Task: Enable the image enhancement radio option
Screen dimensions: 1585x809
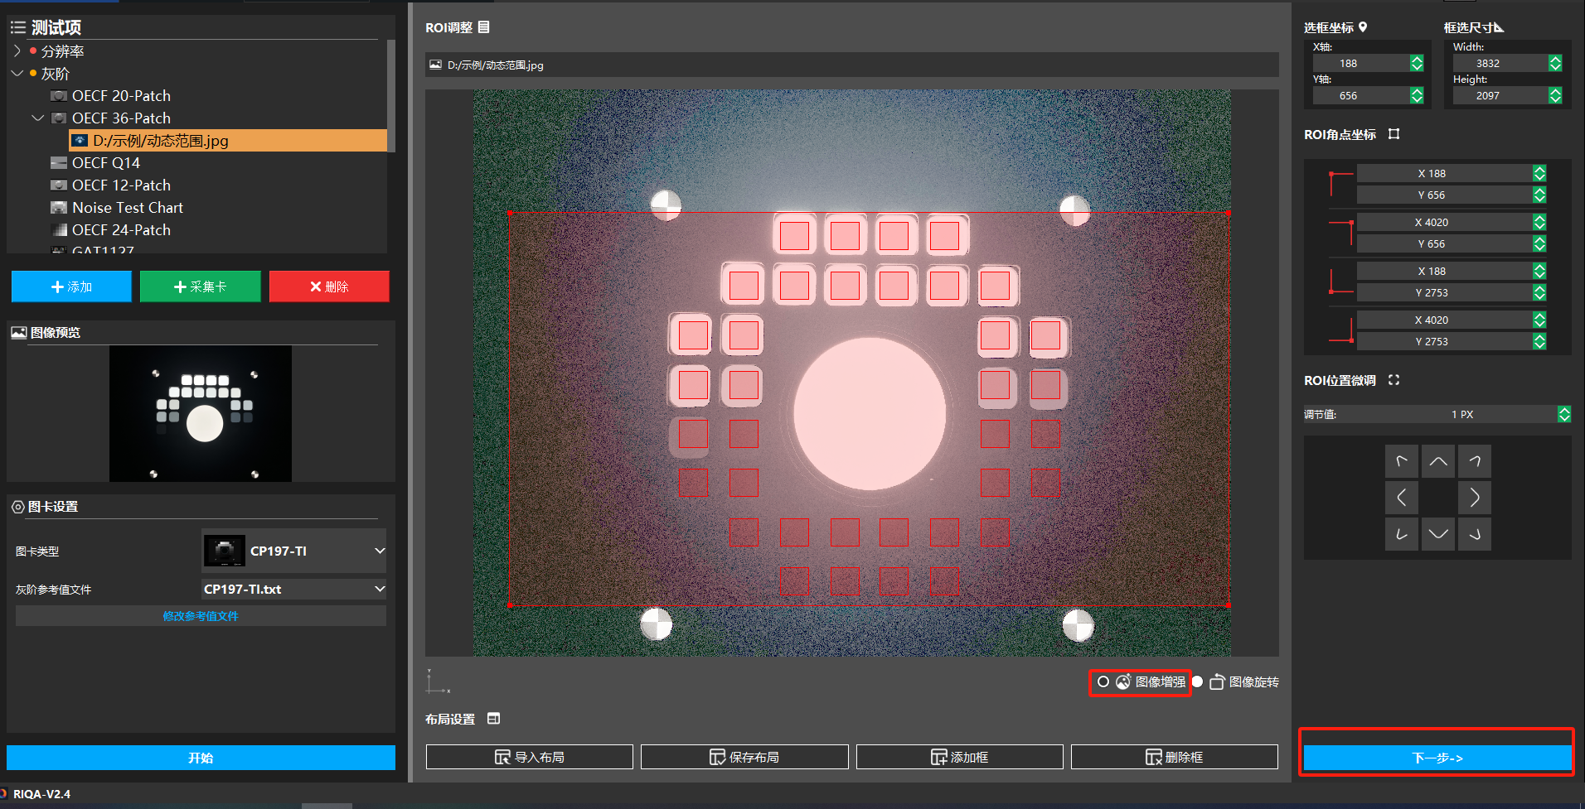Action: click(1103, 681)
